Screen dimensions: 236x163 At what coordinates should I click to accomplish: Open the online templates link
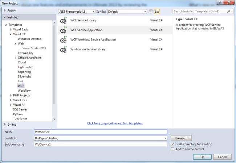point(115,124)
